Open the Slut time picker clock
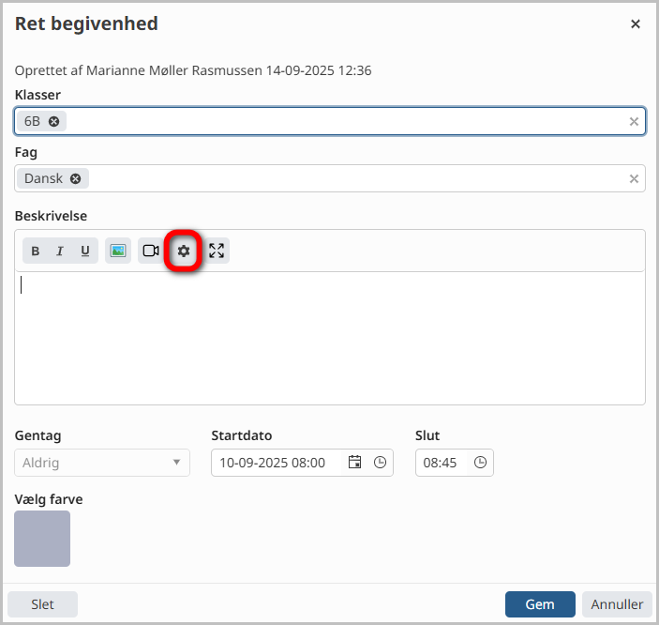Screen dimensions: 659x625 (480, 462)
